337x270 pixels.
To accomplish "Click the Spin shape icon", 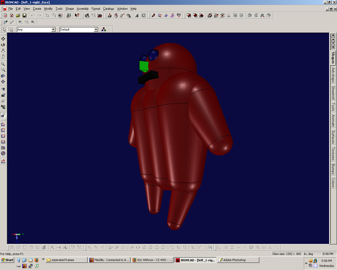I will coord(116,16).
